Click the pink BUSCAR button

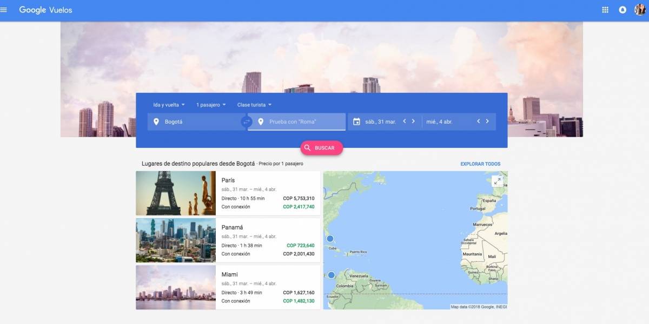coord(322,148)
